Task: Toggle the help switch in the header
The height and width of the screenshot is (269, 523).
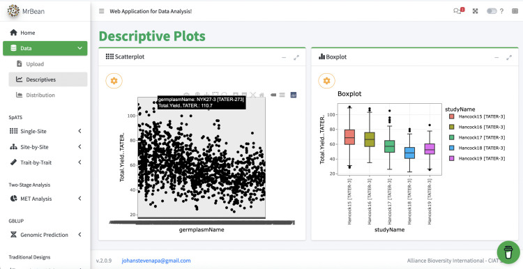Action: pyautogui.click(x=492, y=11)
